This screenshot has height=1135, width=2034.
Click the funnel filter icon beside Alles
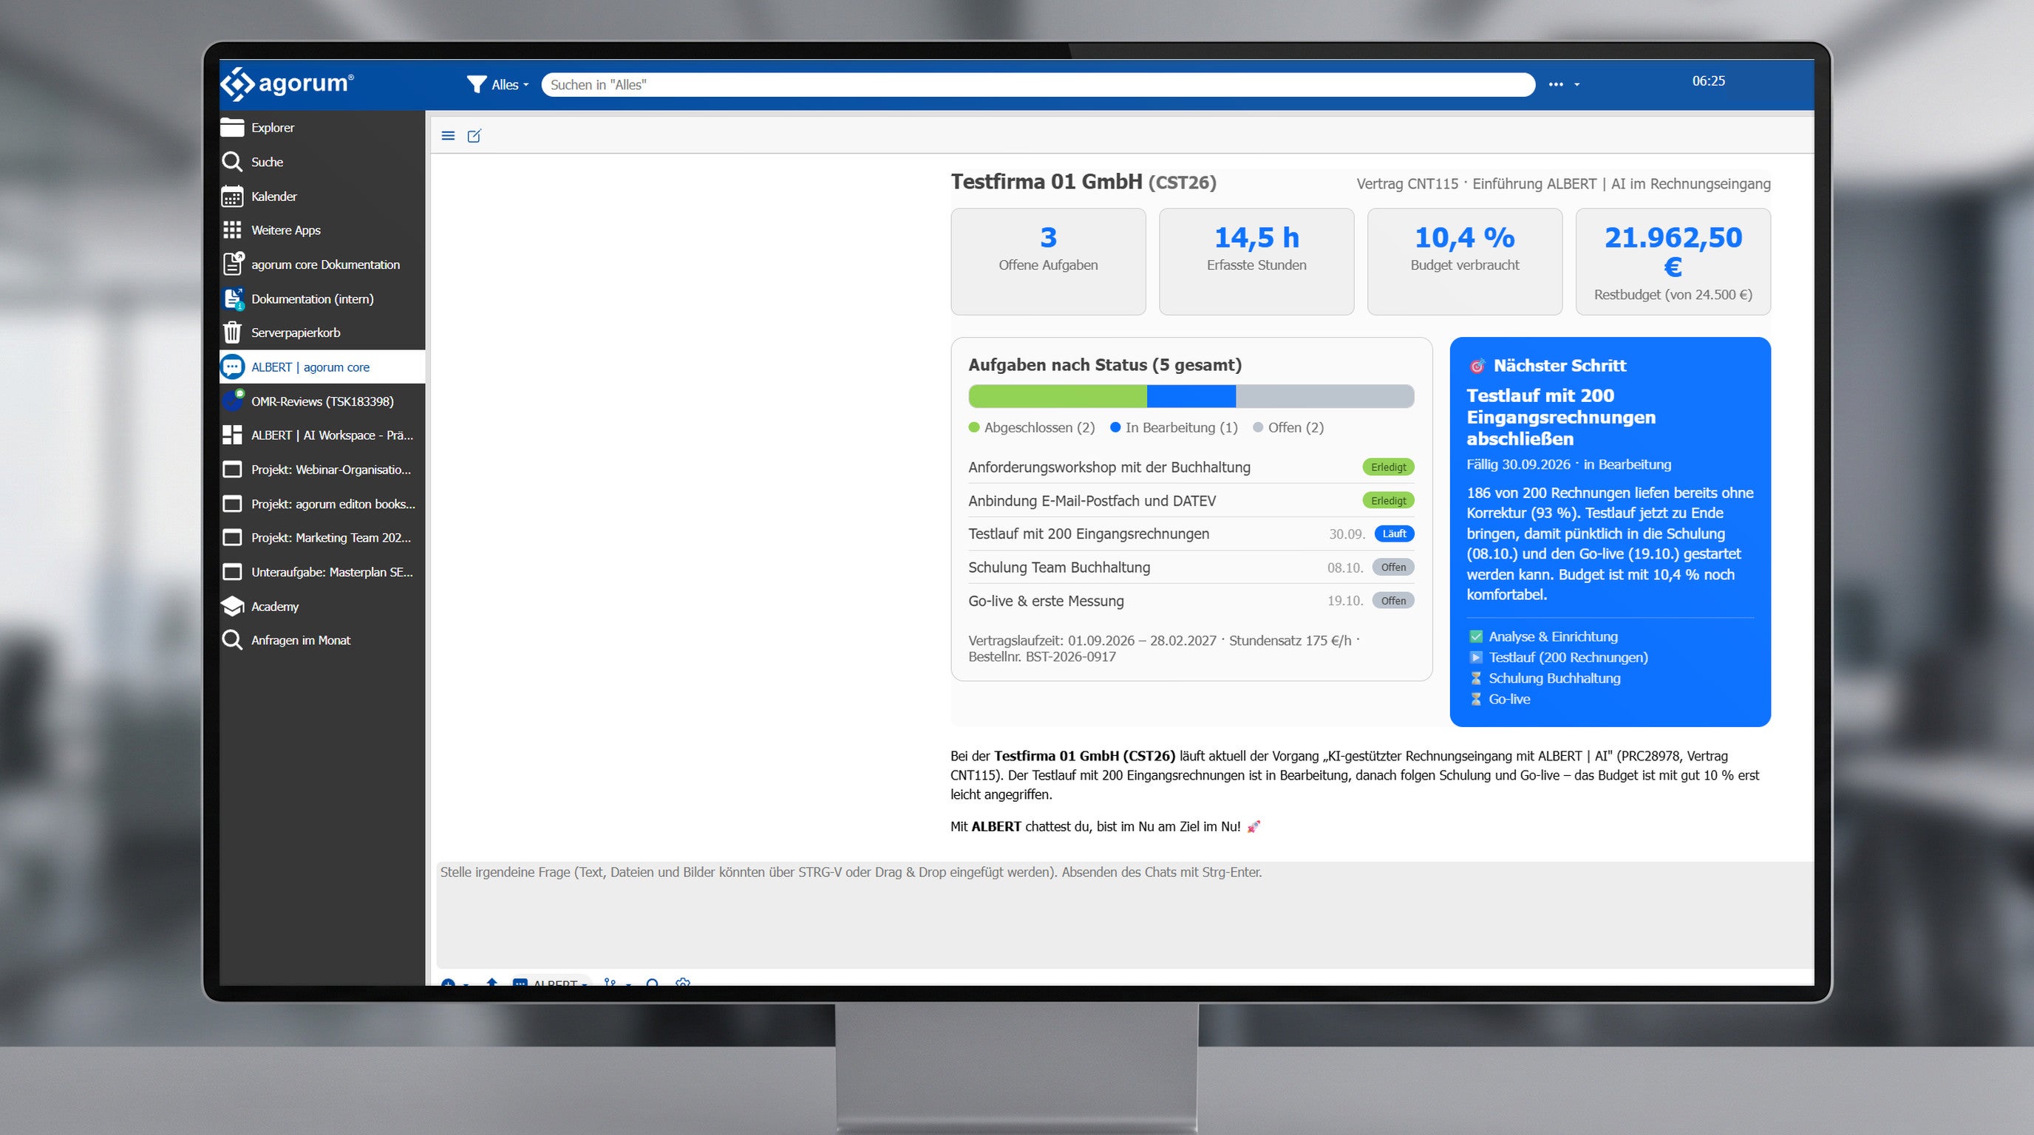pos(476,84)
